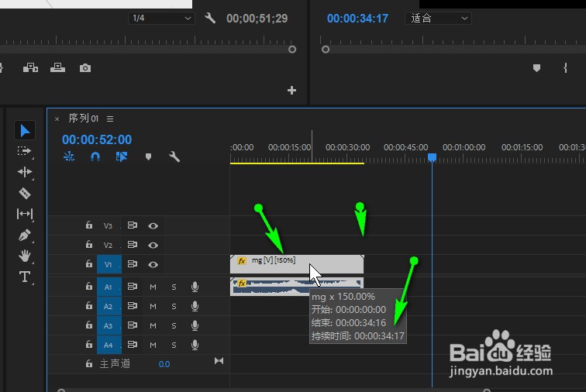The width and height of the screenshot is (586, 392).
Task: Click master track go-to-end icon
Action: [x=219, y=360]
